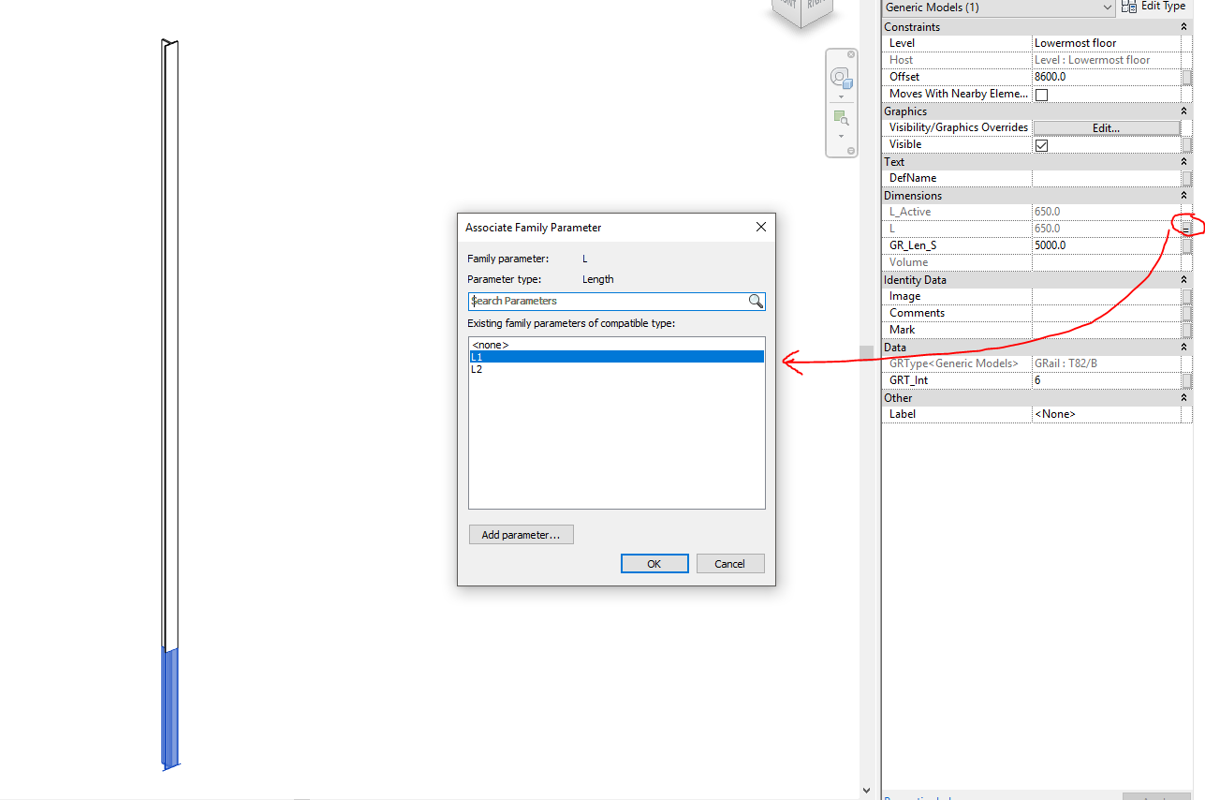Collapse the Dimensions section
Viewport: 1205px width, 800px height.
tap(1183, 195)
